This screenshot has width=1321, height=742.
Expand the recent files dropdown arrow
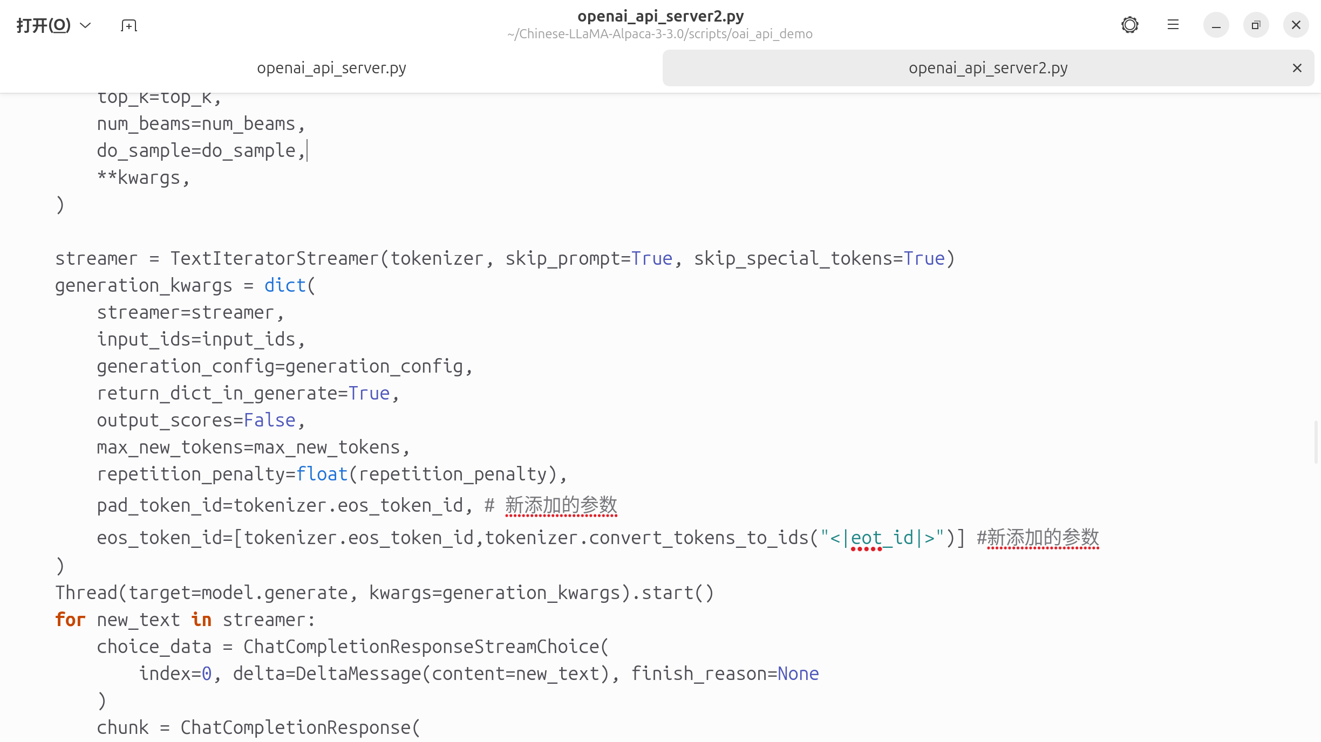click(x=85, y=25)
